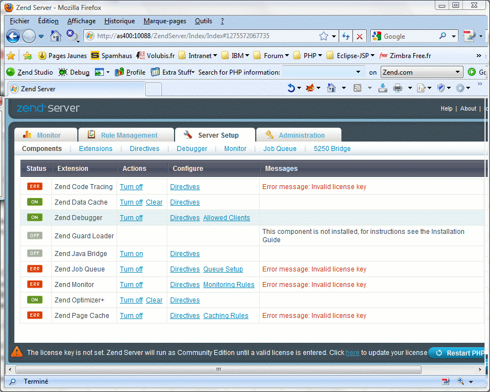Click the home icon in tab toolbar
Image resolution: width=490 pixels, height=392 pixels.
click(331, 88)
